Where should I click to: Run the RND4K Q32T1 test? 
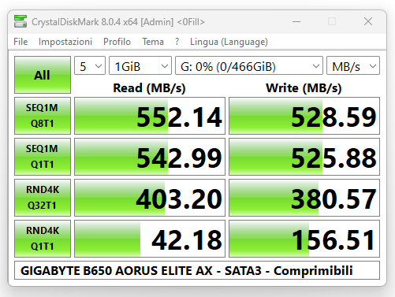coord(43,198)
